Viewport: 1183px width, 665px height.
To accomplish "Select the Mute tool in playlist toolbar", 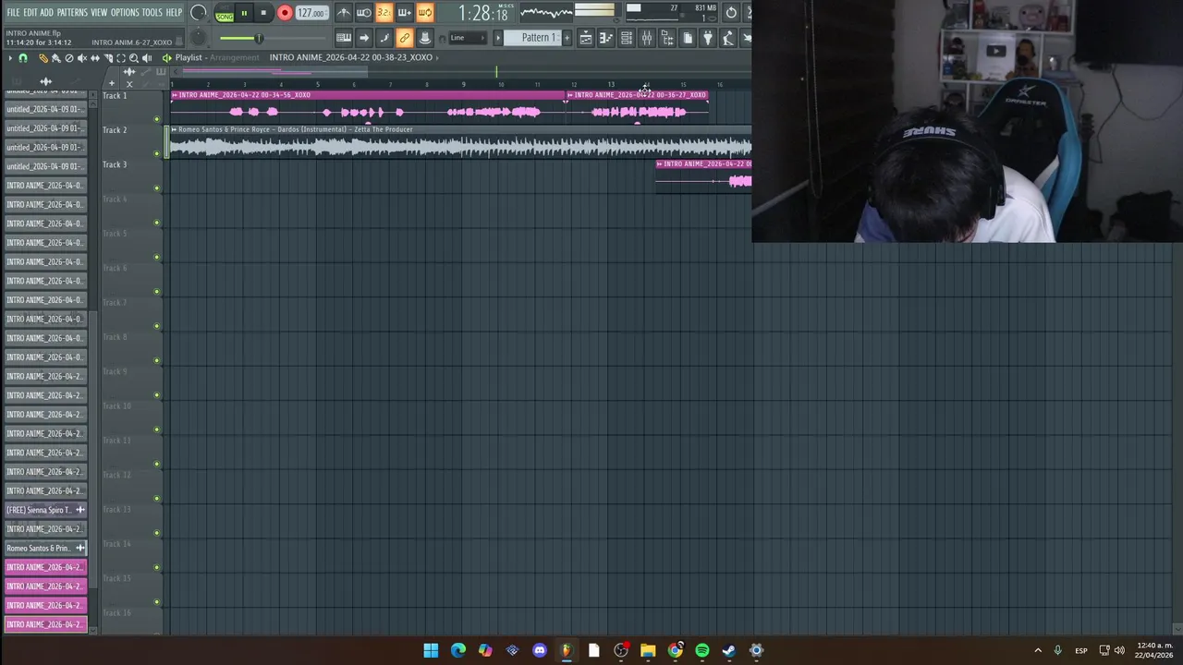I will (82, 58).
